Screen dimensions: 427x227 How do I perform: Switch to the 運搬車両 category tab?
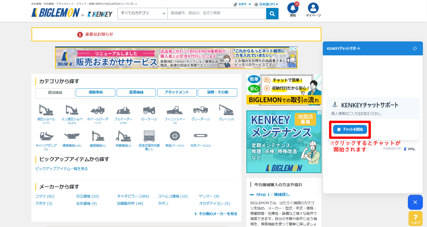pos(95,92)
